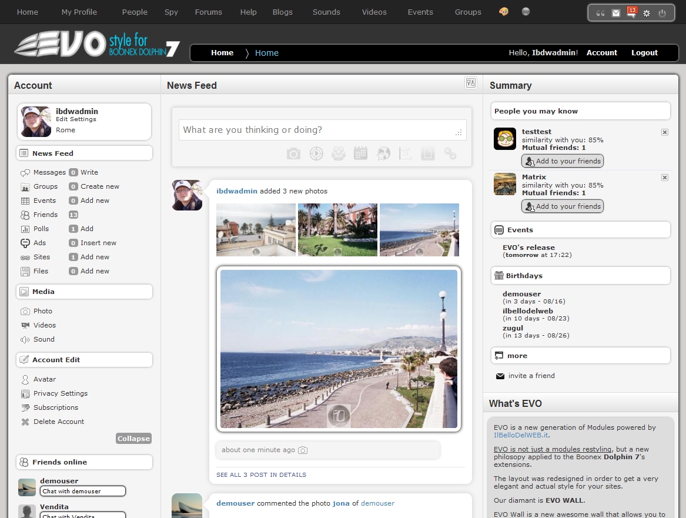Open the mail envelope icon in top bar
The width and height of the screenshot is (686, 518).
point(616,13)
